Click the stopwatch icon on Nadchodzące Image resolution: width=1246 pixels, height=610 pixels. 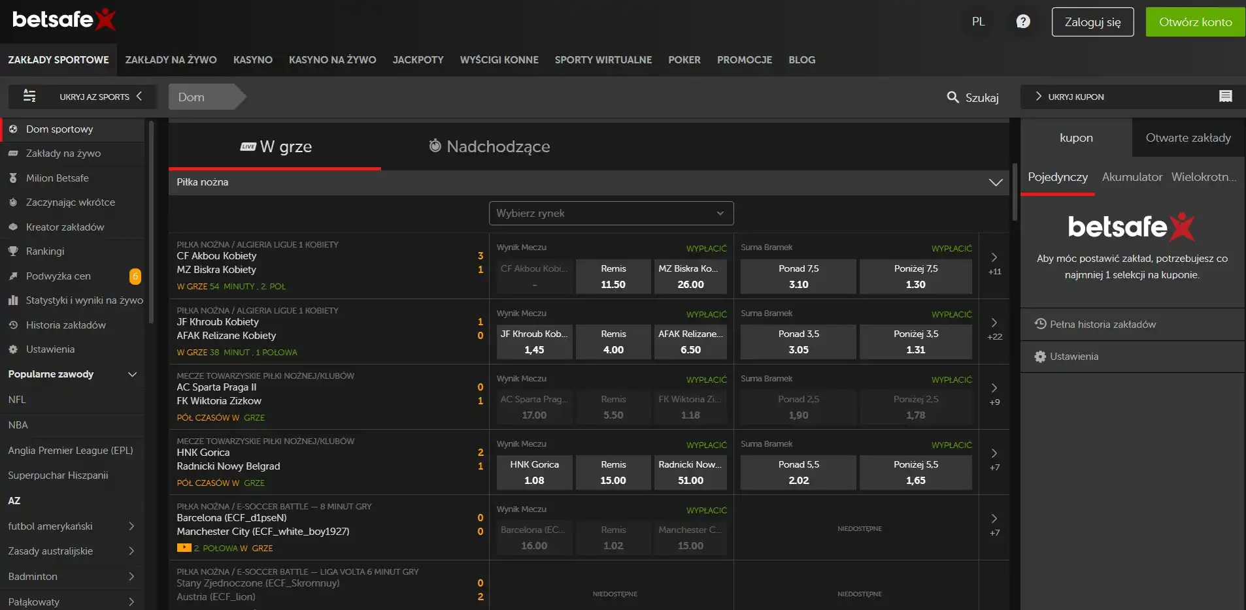tap(435, 146)
